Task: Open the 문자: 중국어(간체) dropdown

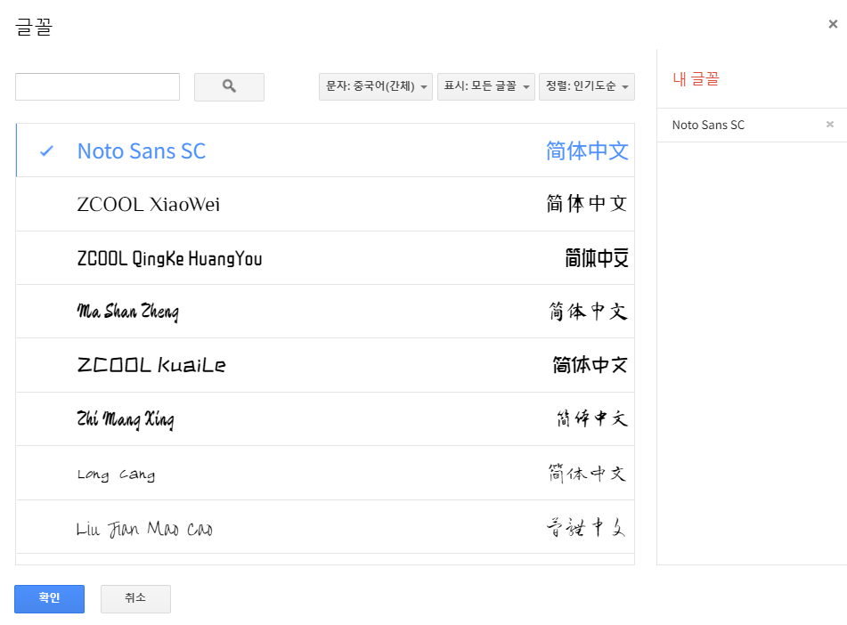Action: point(376,86)
